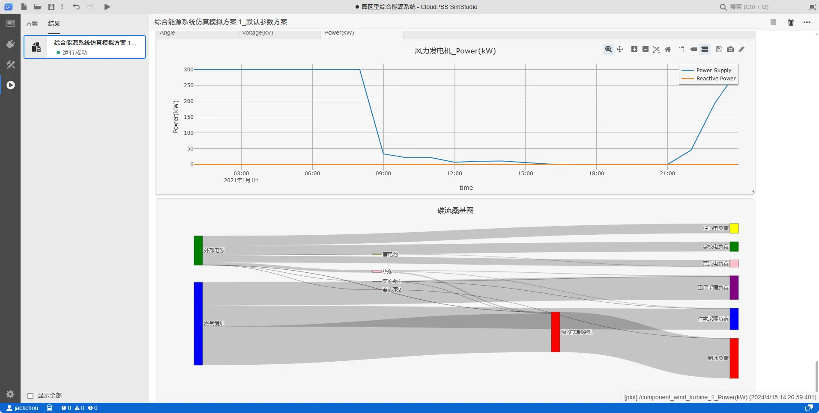
Task: Click the vertical scrollbar of the results area
Action: click(816, 376)
